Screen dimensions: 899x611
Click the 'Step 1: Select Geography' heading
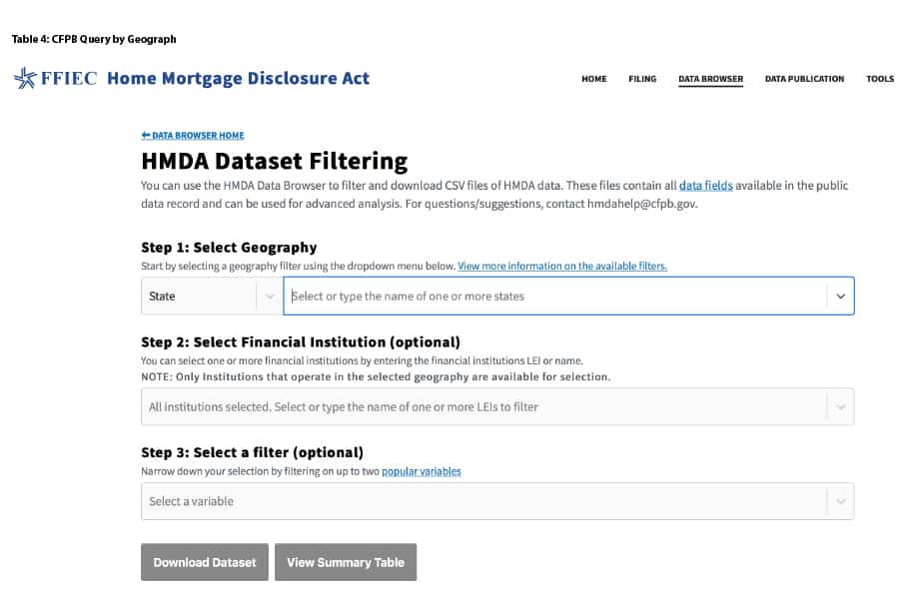[x=229, y=248]
